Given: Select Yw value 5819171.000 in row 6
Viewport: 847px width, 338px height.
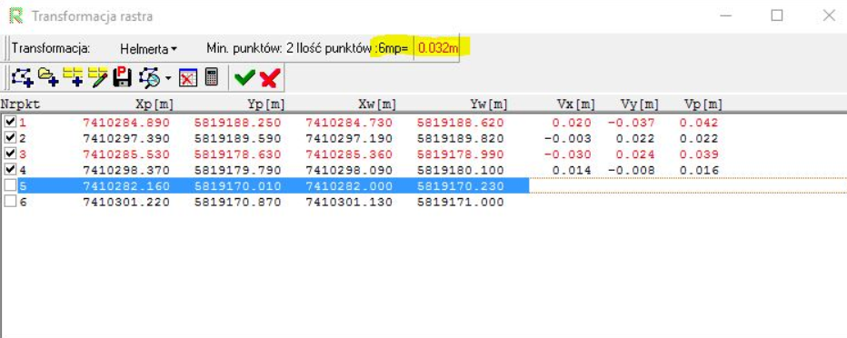Looking at the screenshot, I should tap(461, 203).
